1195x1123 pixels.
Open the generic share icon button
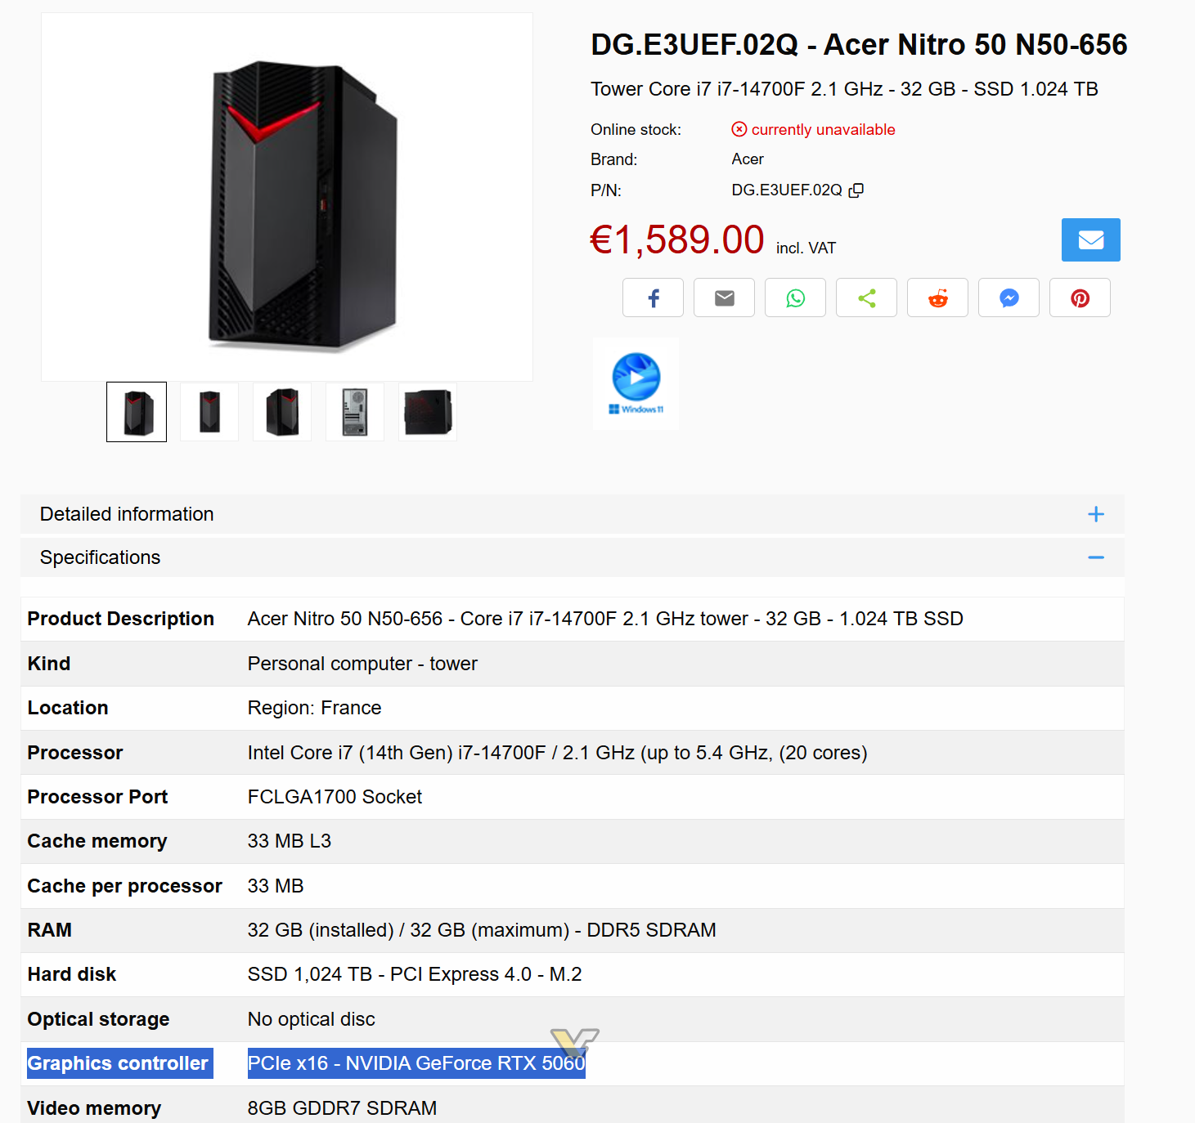point(866,298)
